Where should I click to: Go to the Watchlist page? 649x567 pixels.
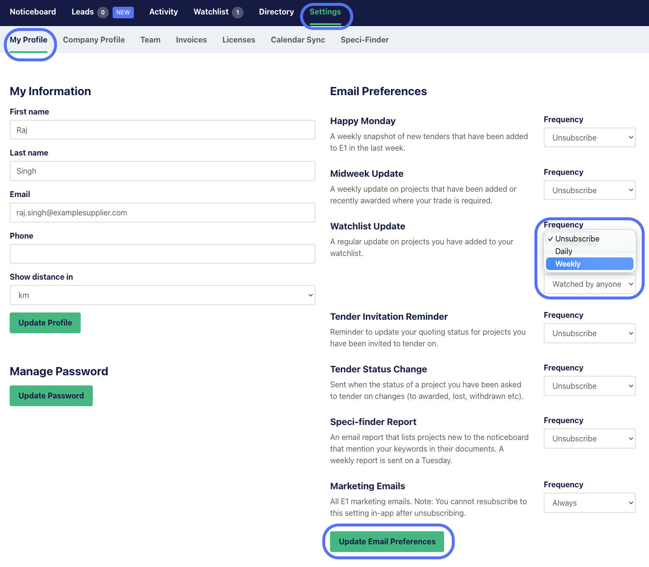(211, 12)
